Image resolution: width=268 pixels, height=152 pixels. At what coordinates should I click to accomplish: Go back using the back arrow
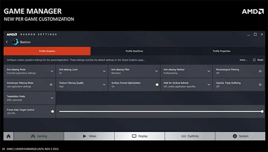tap(7, 42)
